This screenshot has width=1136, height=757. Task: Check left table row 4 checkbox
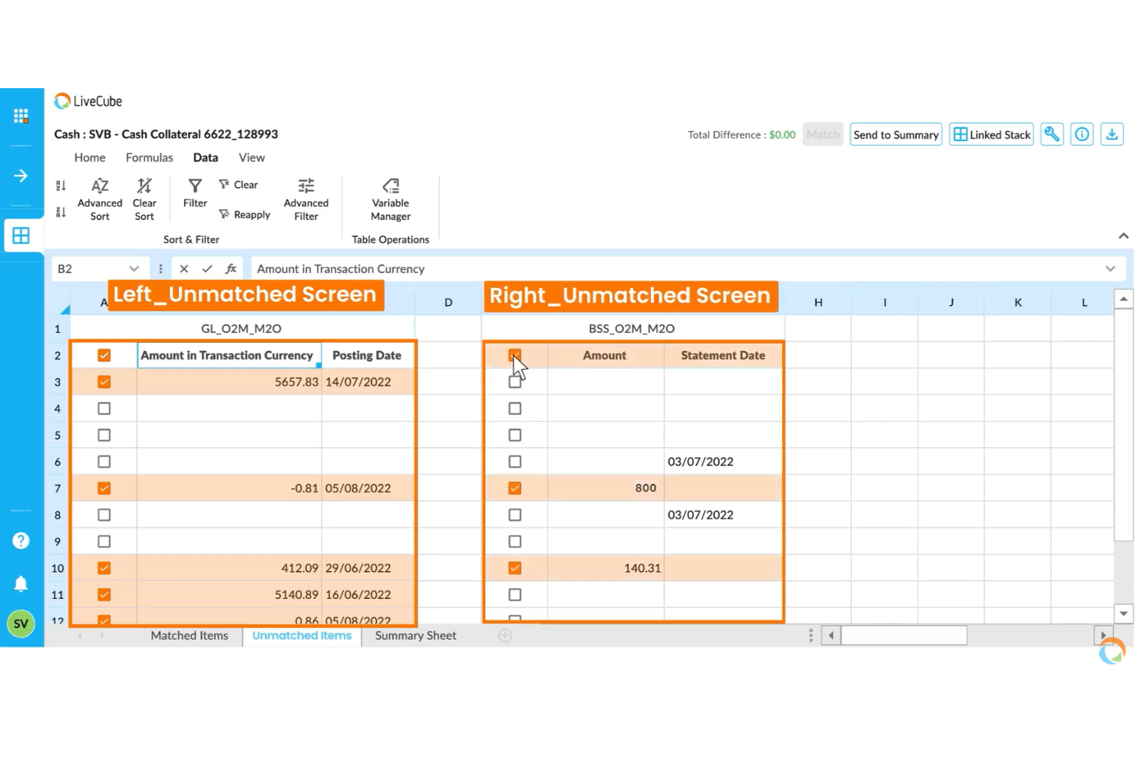104,409
